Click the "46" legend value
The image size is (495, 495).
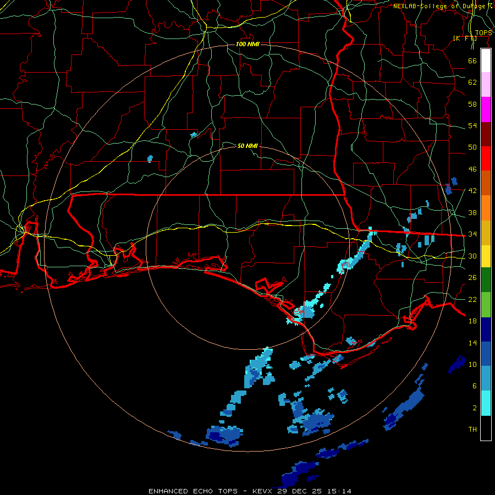472,169
